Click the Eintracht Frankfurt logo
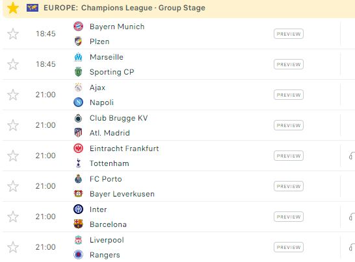The height and width of the screenshot is (262, 355). pos(78,149)
